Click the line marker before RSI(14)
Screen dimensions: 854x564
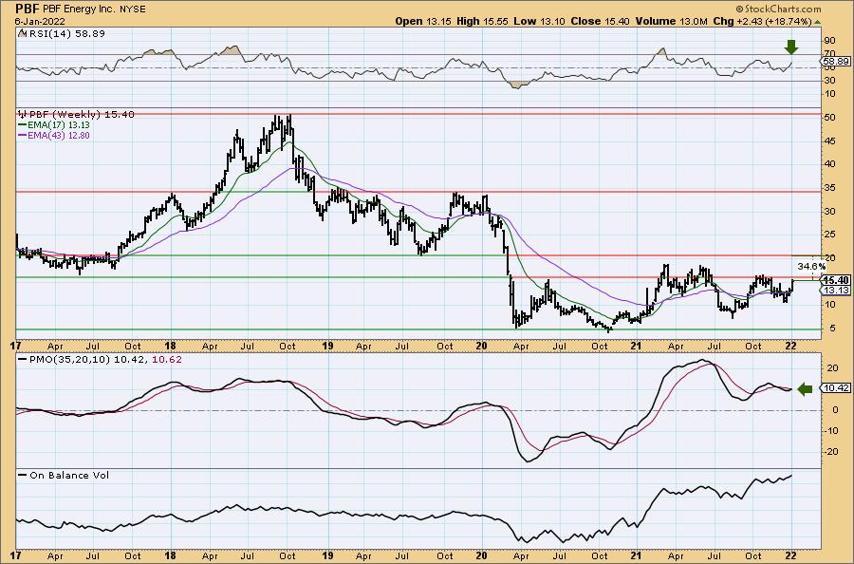[x=22, y=33]
